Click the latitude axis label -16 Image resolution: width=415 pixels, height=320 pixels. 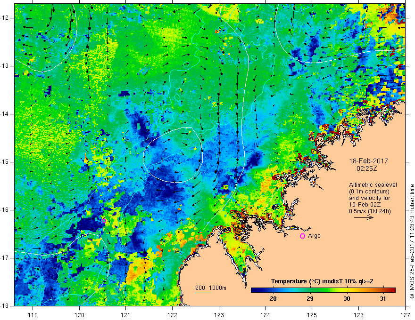(x=5, y=210)
